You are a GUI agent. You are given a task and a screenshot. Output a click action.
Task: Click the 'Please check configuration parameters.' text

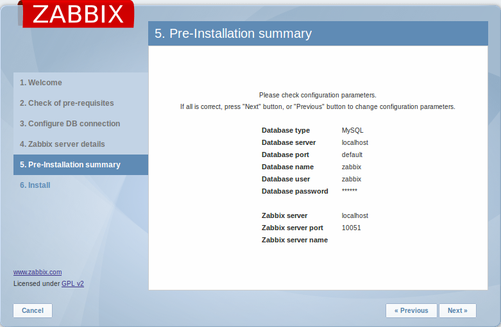pyautogui.click(x=318, y=95)
